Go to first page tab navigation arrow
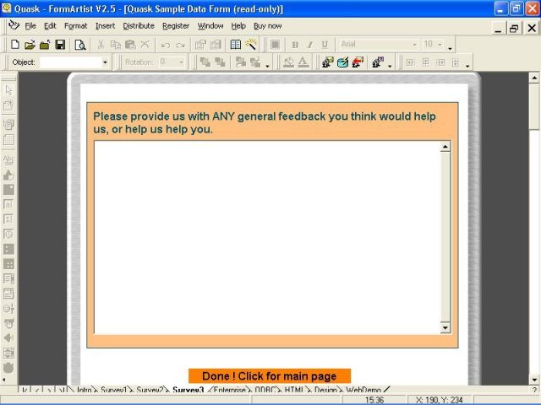Viewport: 541px width, 405px height. tap(25, 390)
